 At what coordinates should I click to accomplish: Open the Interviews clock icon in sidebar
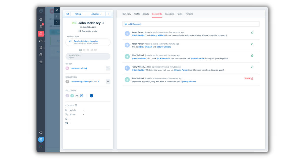click(41, 47)
